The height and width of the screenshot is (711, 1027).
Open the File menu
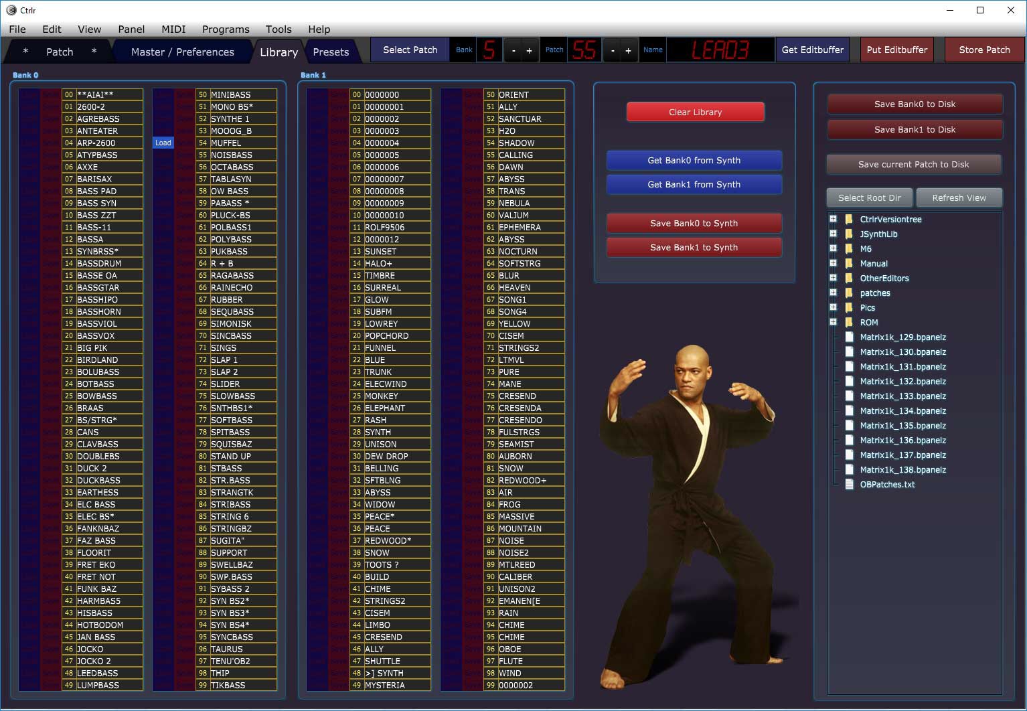(17, 29)
